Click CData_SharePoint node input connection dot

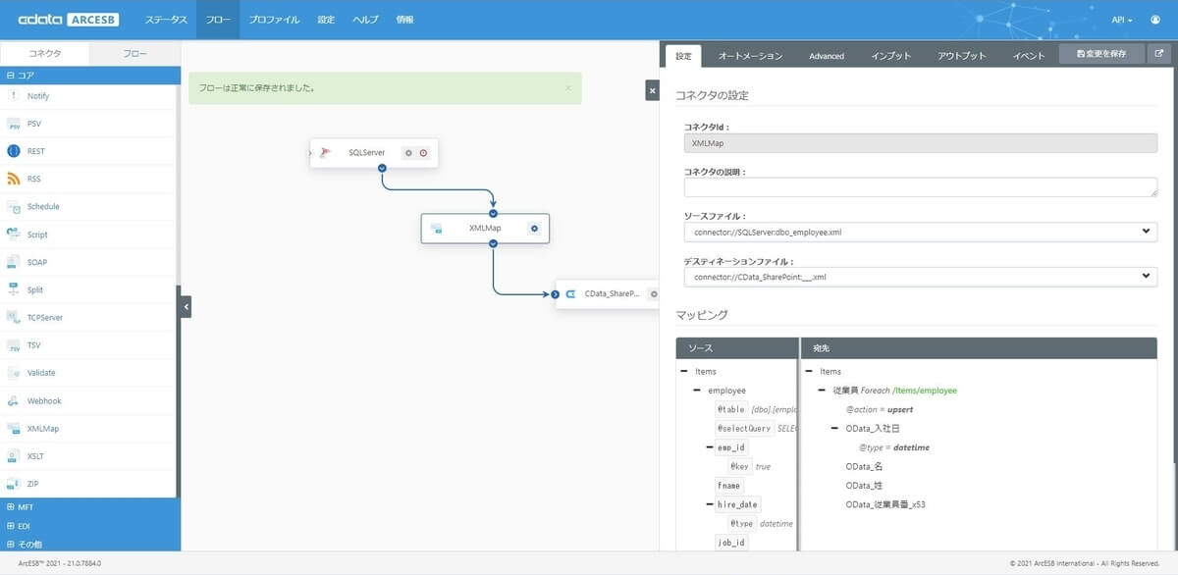(556, 293)
